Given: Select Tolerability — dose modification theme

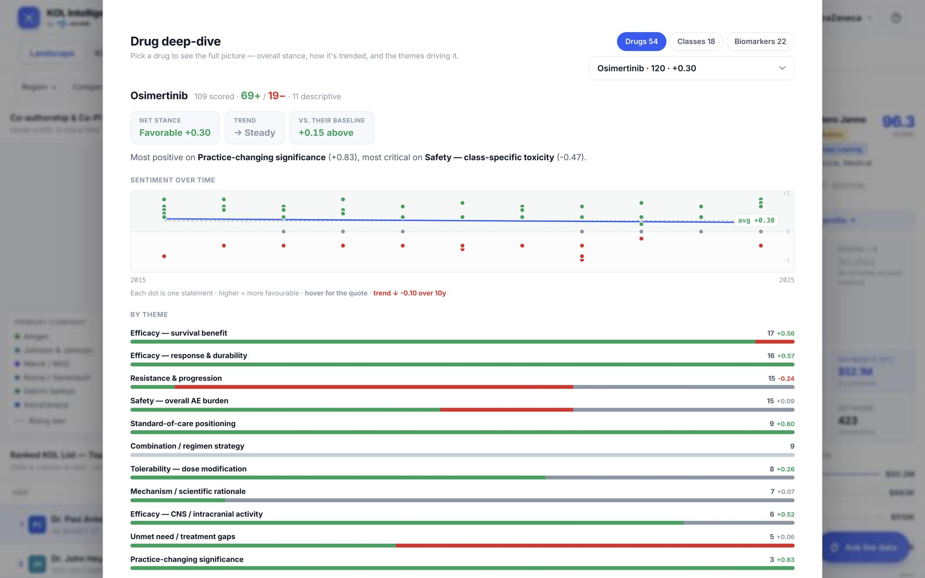Looking at the screenshot, I should pyautogui.click(x=462, y=472).
